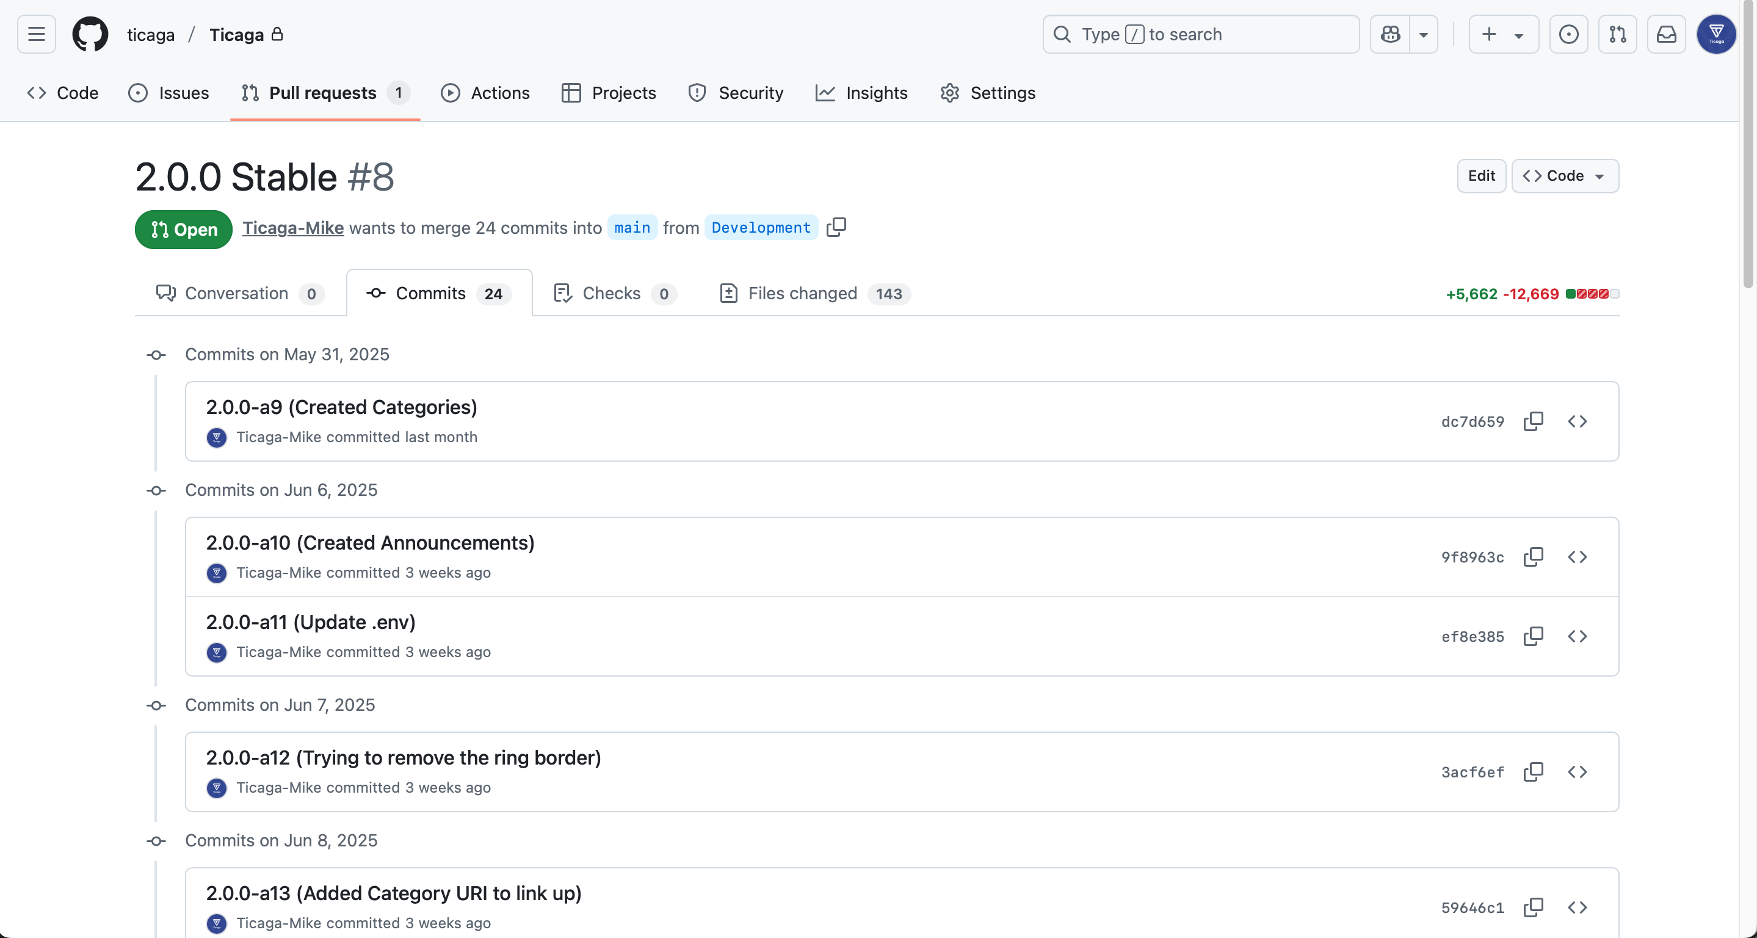View your issues via header icon
This screenshot has width=1757, height=938.
coord(1568,34)
